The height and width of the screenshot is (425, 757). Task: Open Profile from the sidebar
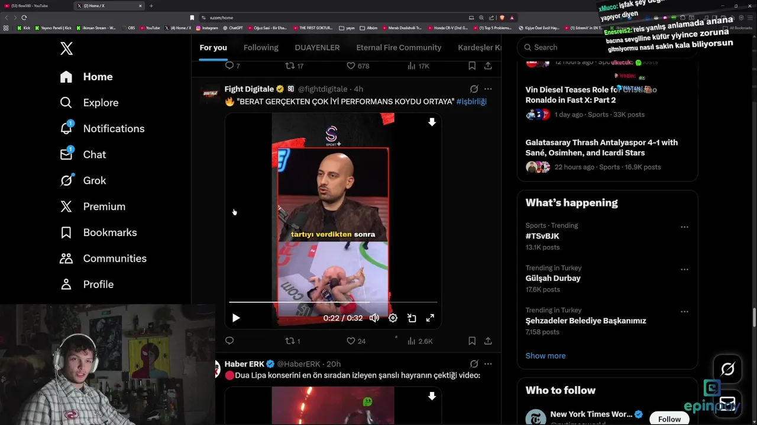point(86,285)
